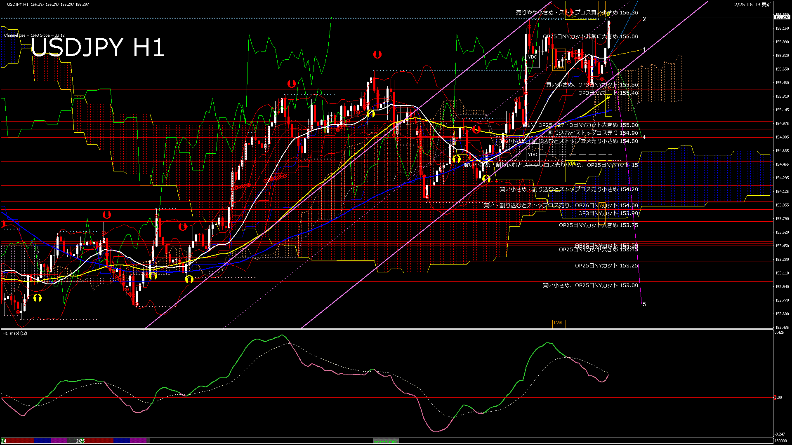792x445 pixels.
Task: Select the orange LWL label box
Action: pos(559,323)
